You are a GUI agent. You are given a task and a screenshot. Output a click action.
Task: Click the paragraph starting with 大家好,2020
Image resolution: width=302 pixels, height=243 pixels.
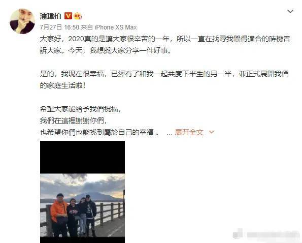[x=165, y=45]
